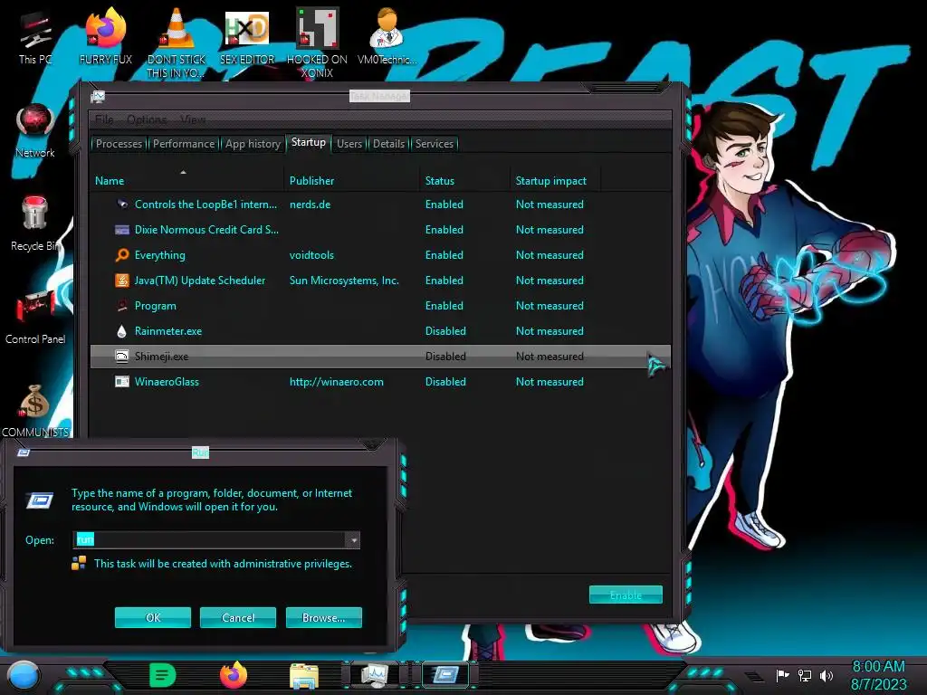Switch to the App history tab
The image size is (927, 695).
253,144
